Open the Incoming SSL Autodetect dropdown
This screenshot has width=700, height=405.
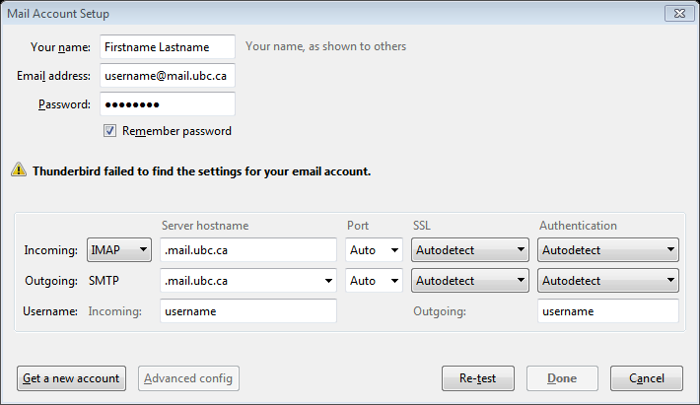(x=470, y=251)
